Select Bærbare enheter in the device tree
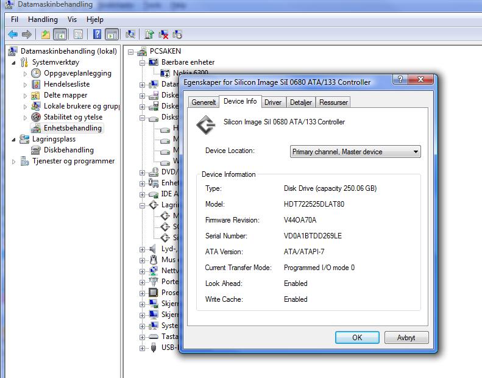 coord(188,62)
